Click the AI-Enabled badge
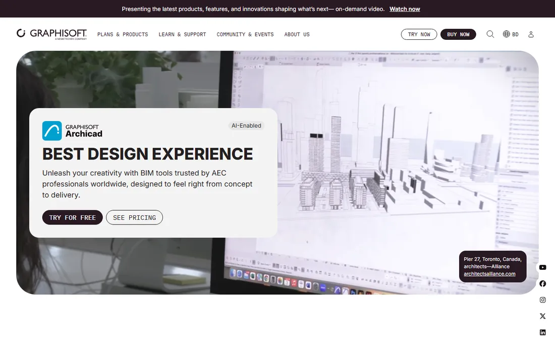This screenshot has width=555, height=347. [x=246, y=126]
